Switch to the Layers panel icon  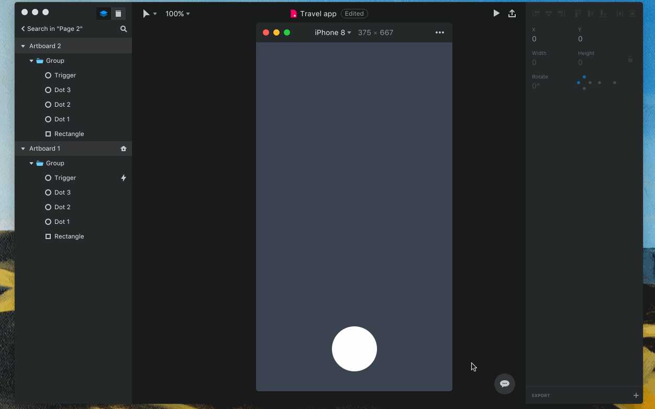tap(104, 14)
